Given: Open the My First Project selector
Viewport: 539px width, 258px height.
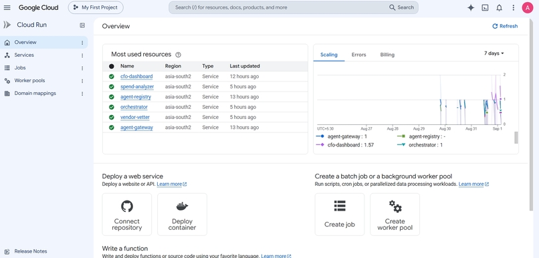Looking at the screenshot, I should point(96,7).
